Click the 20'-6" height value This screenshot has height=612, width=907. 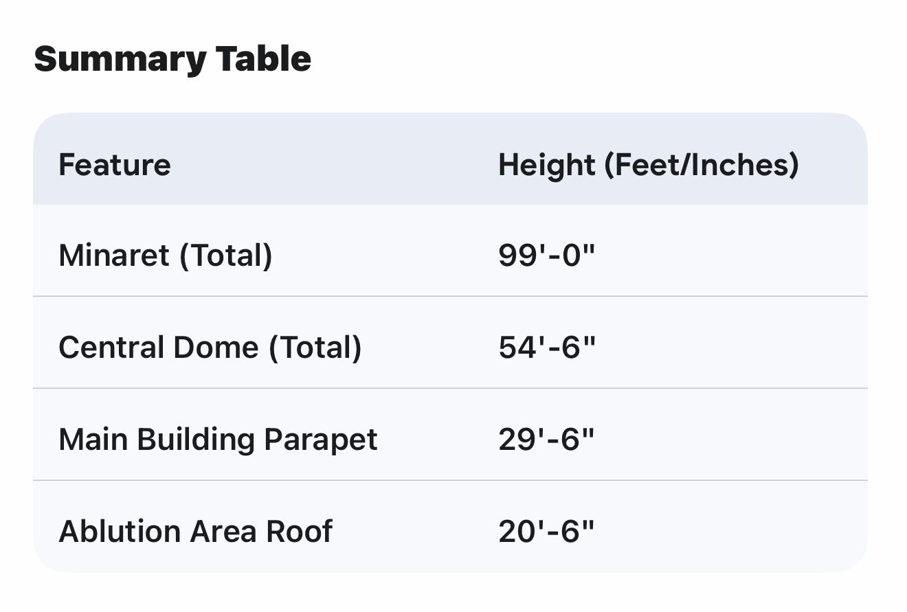546,532
